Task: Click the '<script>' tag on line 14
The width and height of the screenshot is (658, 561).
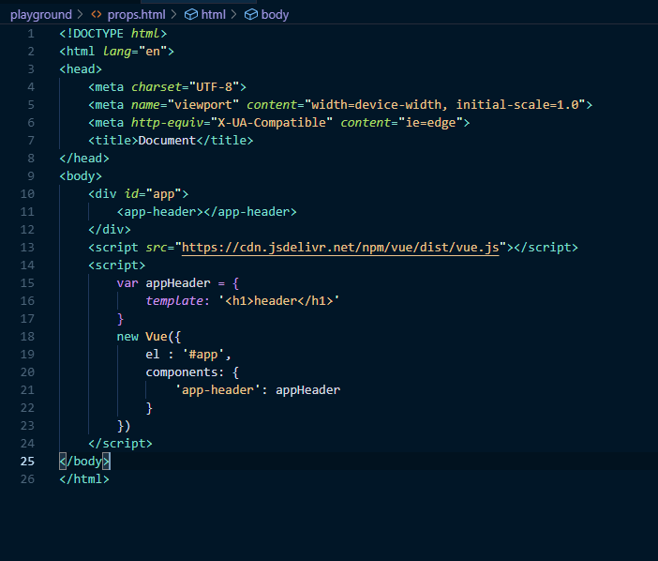Action: (x=116, y=265)
